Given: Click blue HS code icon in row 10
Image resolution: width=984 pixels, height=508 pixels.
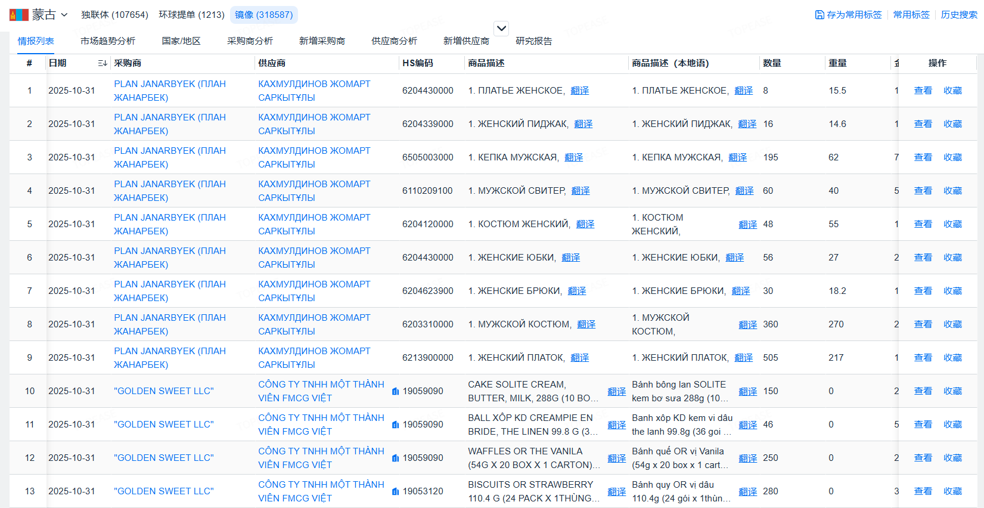Looking at the screenshot, I should [x=395, y=391].
